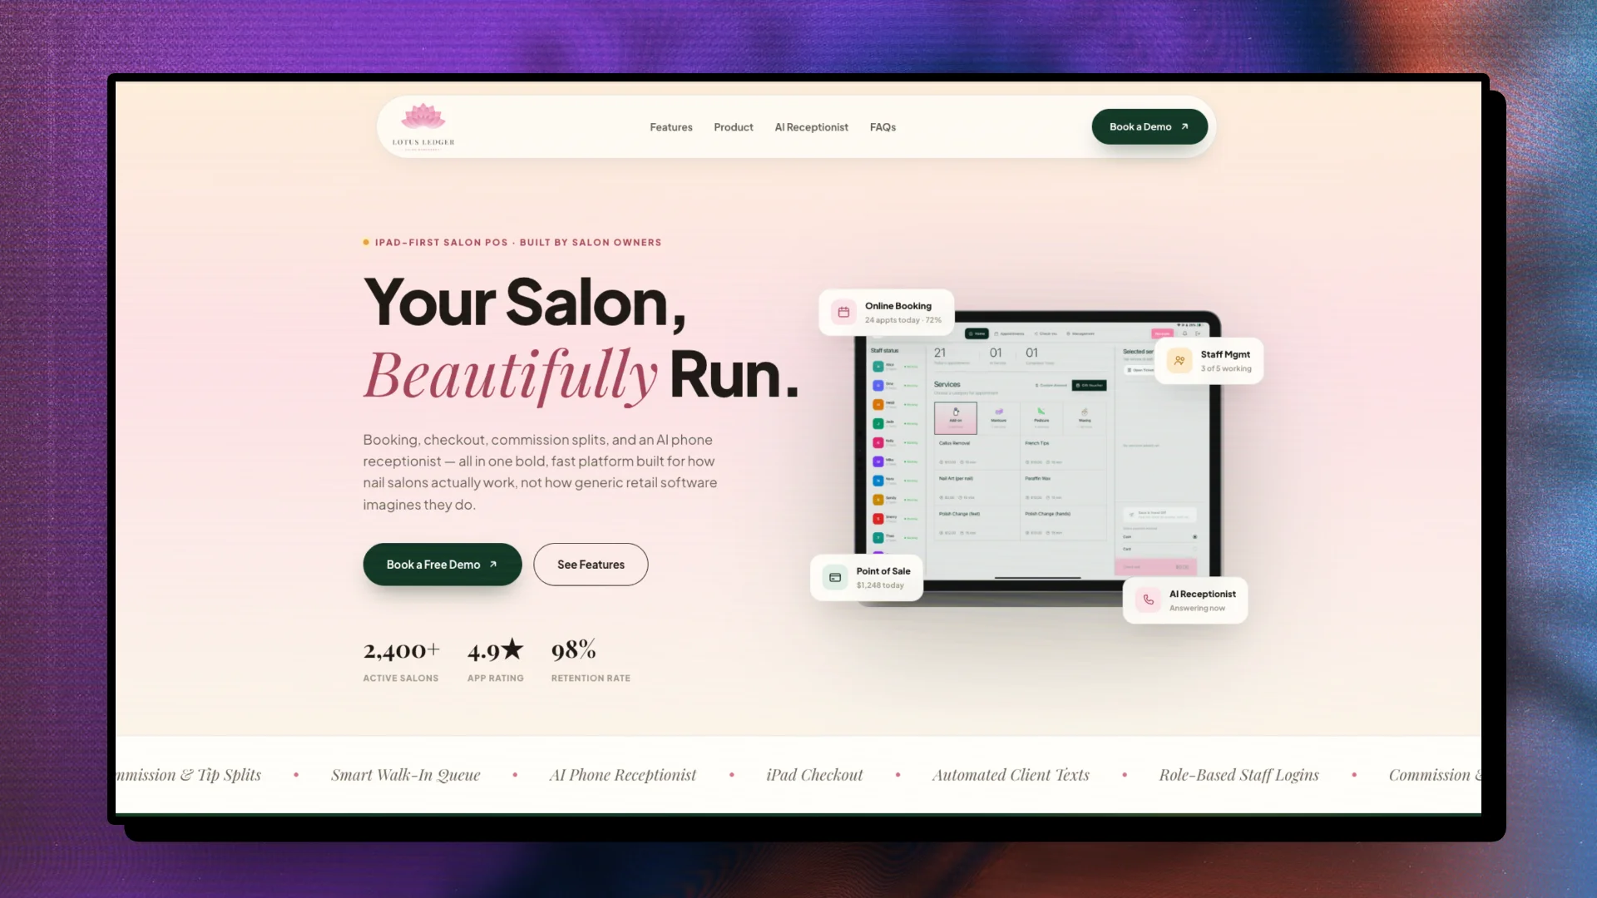The height and width of the screenshot is (898, 1597).
Task: Select the Card payment radio button
Action: pyautogui.click(x=1194, y=549)
